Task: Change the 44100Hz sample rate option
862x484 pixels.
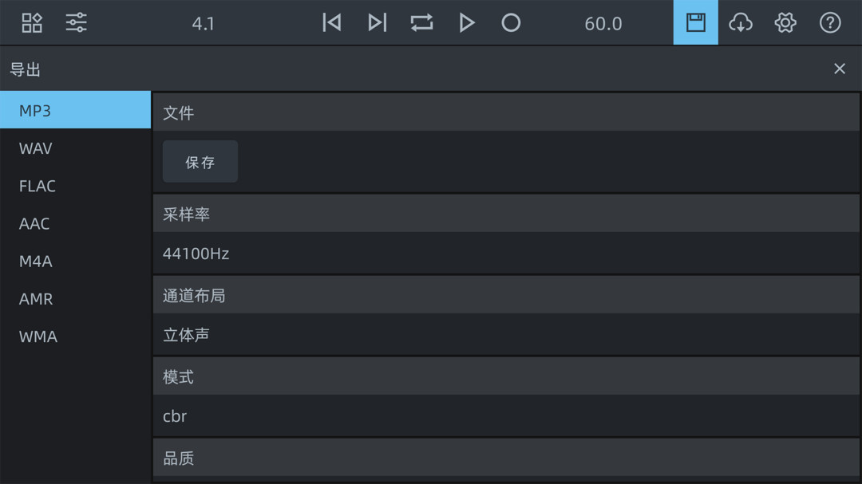Action: pyautogui.click(x=506, y=254)
